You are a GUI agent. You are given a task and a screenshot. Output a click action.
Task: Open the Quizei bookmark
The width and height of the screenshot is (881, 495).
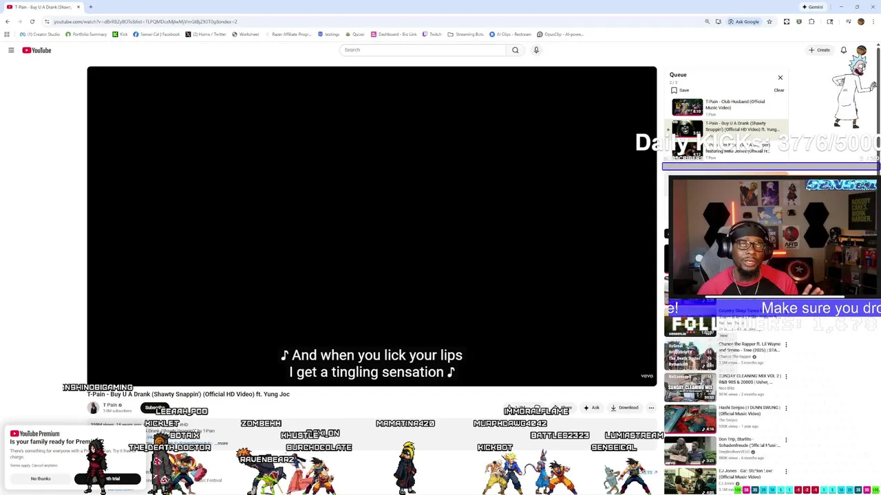click(x=354, y=34)
